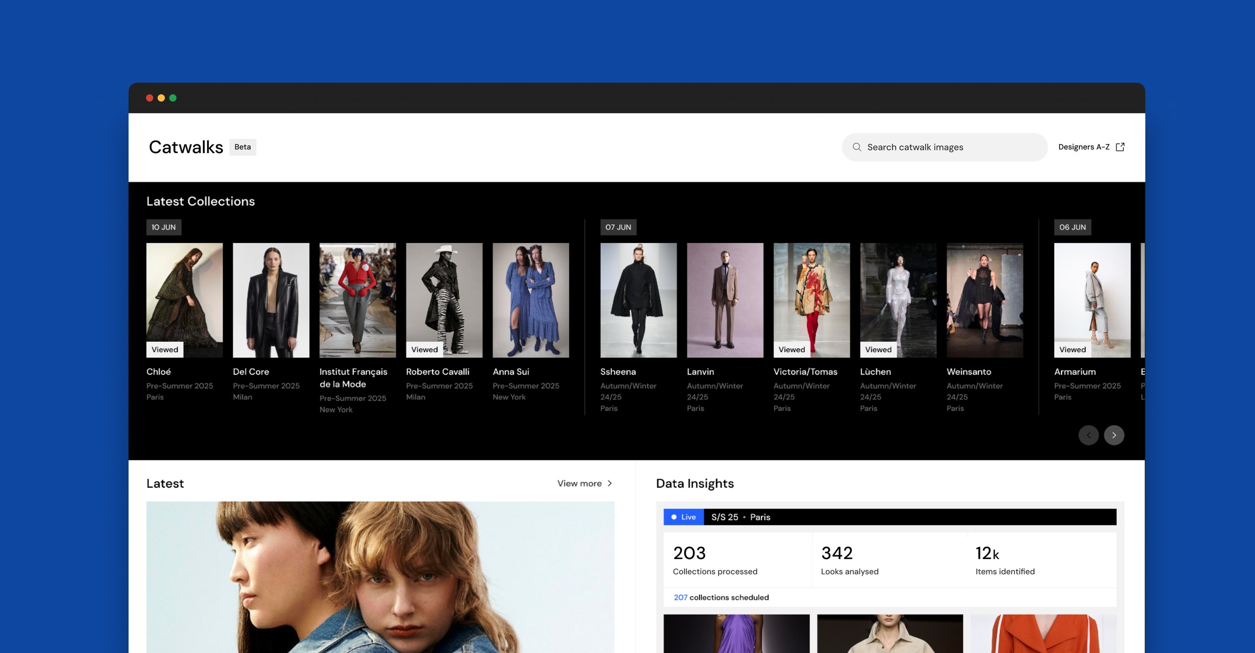The width and height of the screenshot is (1255, 653).
Task: Click the yellow minimize window dot
Action: point(161,98)
